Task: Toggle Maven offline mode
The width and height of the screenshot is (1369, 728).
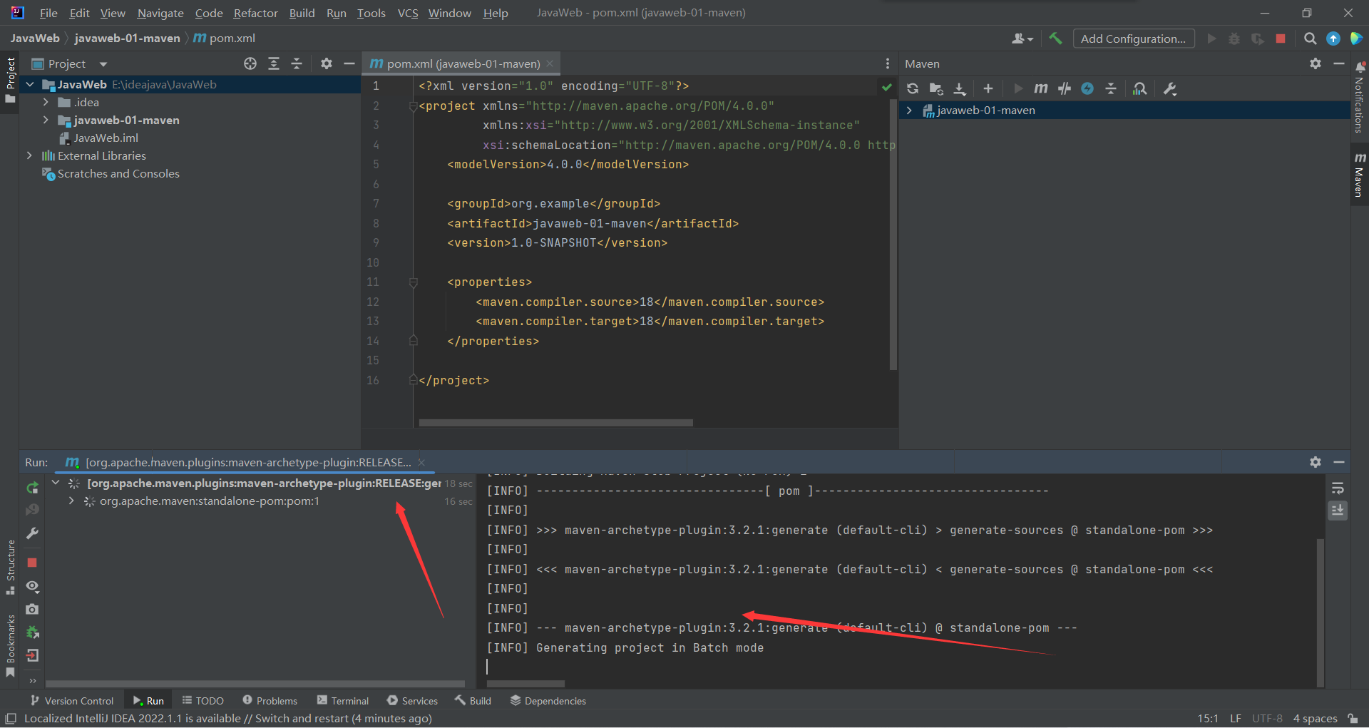Action: click(1065, 88)
